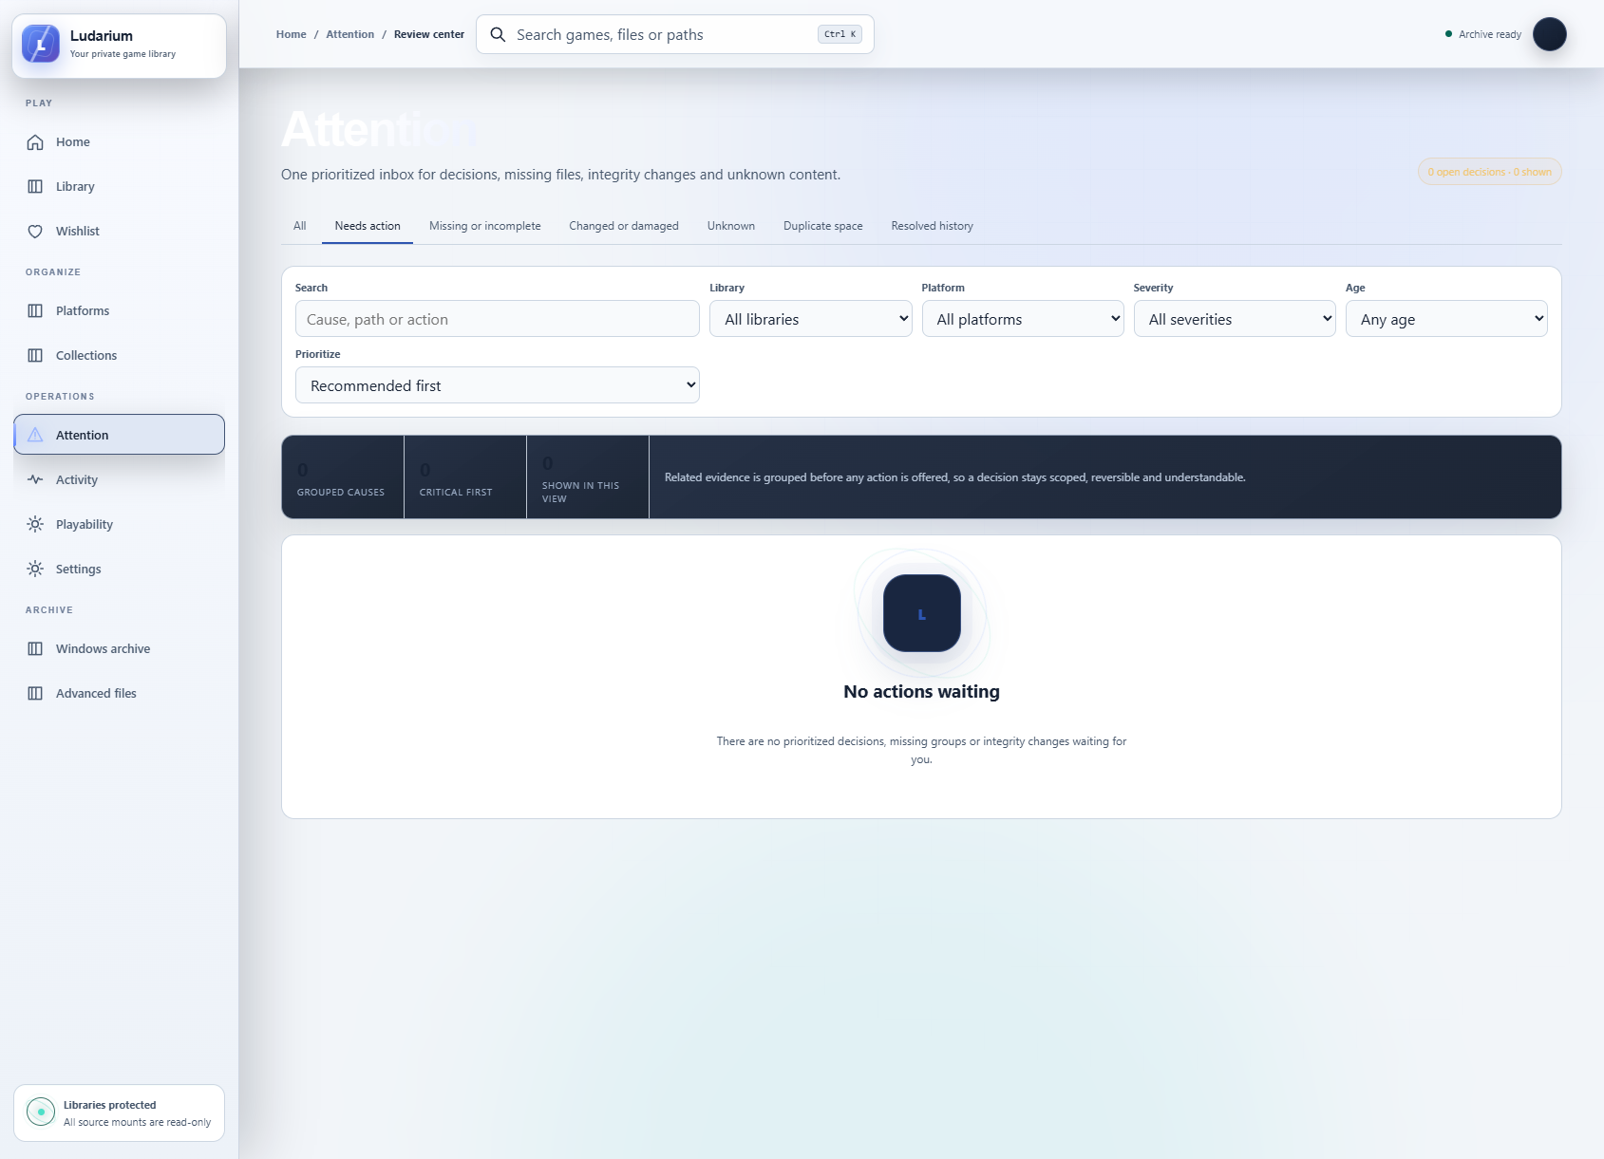Open Platforms via its sidebar icon
The width and height of the screenshot is (1604, 1159).
35,311
